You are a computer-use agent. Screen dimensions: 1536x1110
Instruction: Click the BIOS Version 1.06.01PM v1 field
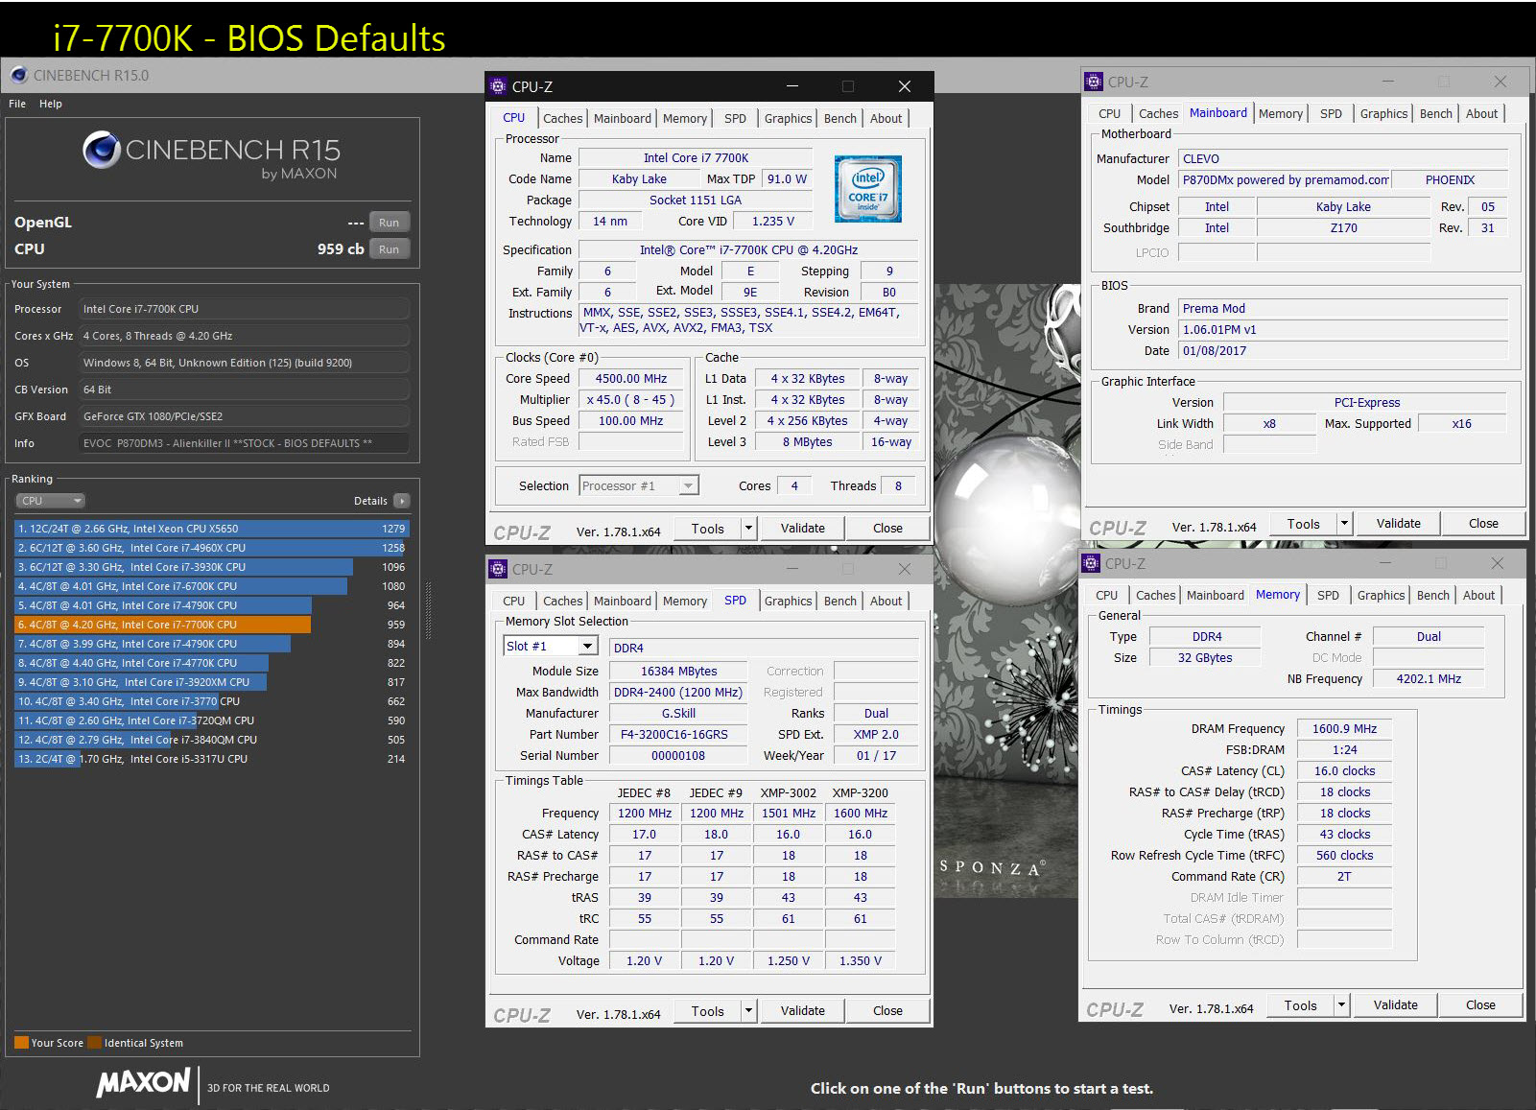pyautogui.click(x=1343, y=330)
